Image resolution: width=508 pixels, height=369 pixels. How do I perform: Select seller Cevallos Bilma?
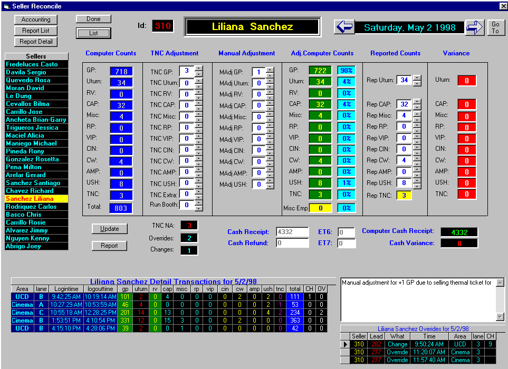pos(36,104)
